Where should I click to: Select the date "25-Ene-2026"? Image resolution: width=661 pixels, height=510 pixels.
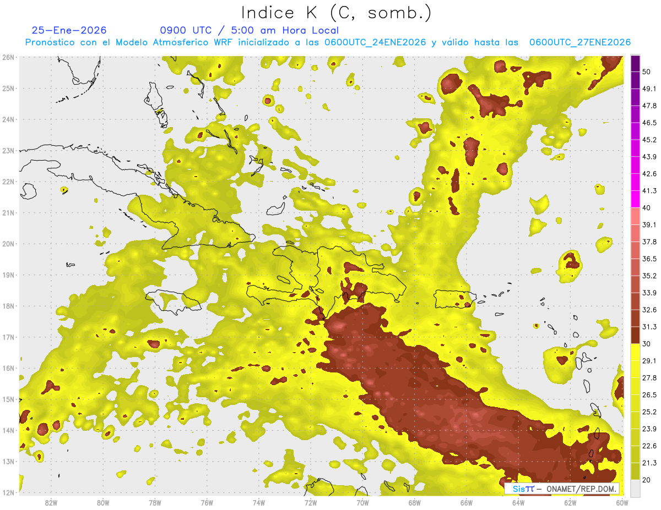click(x=69, y=30)
